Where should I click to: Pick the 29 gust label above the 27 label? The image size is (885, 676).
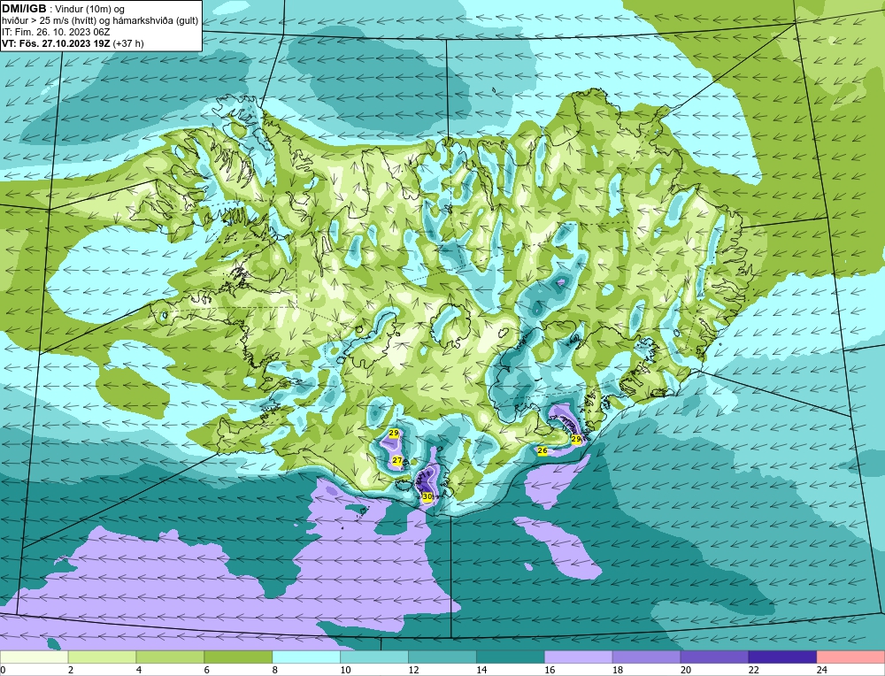[394, 434]
